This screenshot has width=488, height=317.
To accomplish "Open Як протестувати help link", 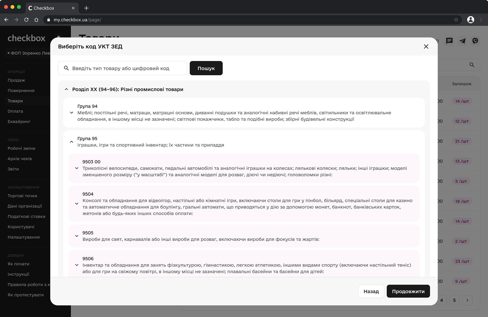I will click(26, 295).
